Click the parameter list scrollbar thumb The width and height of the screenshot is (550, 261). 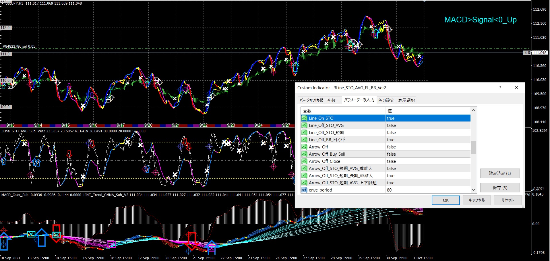coord(473,148)
